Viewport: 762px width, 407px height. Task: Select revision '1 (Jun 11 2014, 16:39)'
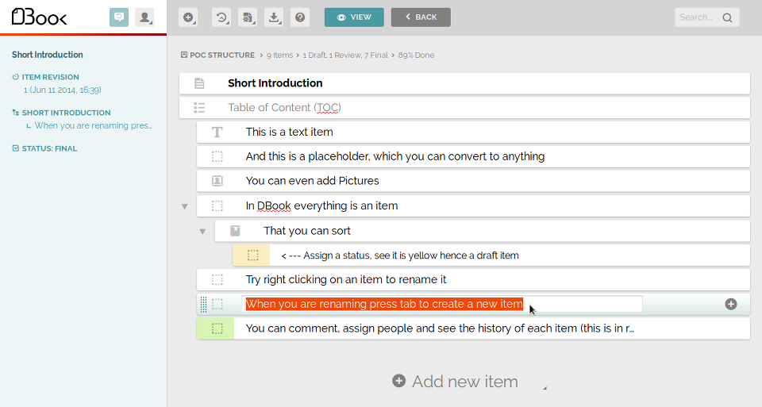click(62, 90)
